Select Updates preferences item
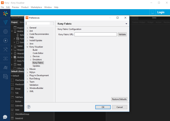 [36, 66]
